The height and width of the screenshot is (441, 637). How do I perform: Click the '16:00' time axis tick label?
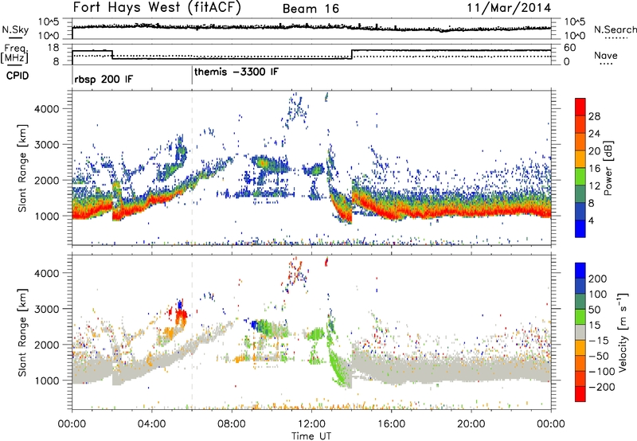[x=391, y=424]
